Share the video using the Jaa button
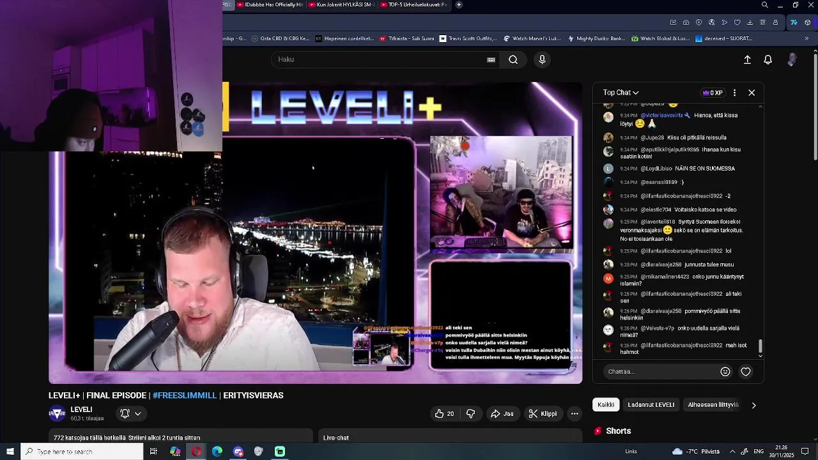The height and width of the screenshot is (460, 818). pyautogui.click(x=502, y=413)
